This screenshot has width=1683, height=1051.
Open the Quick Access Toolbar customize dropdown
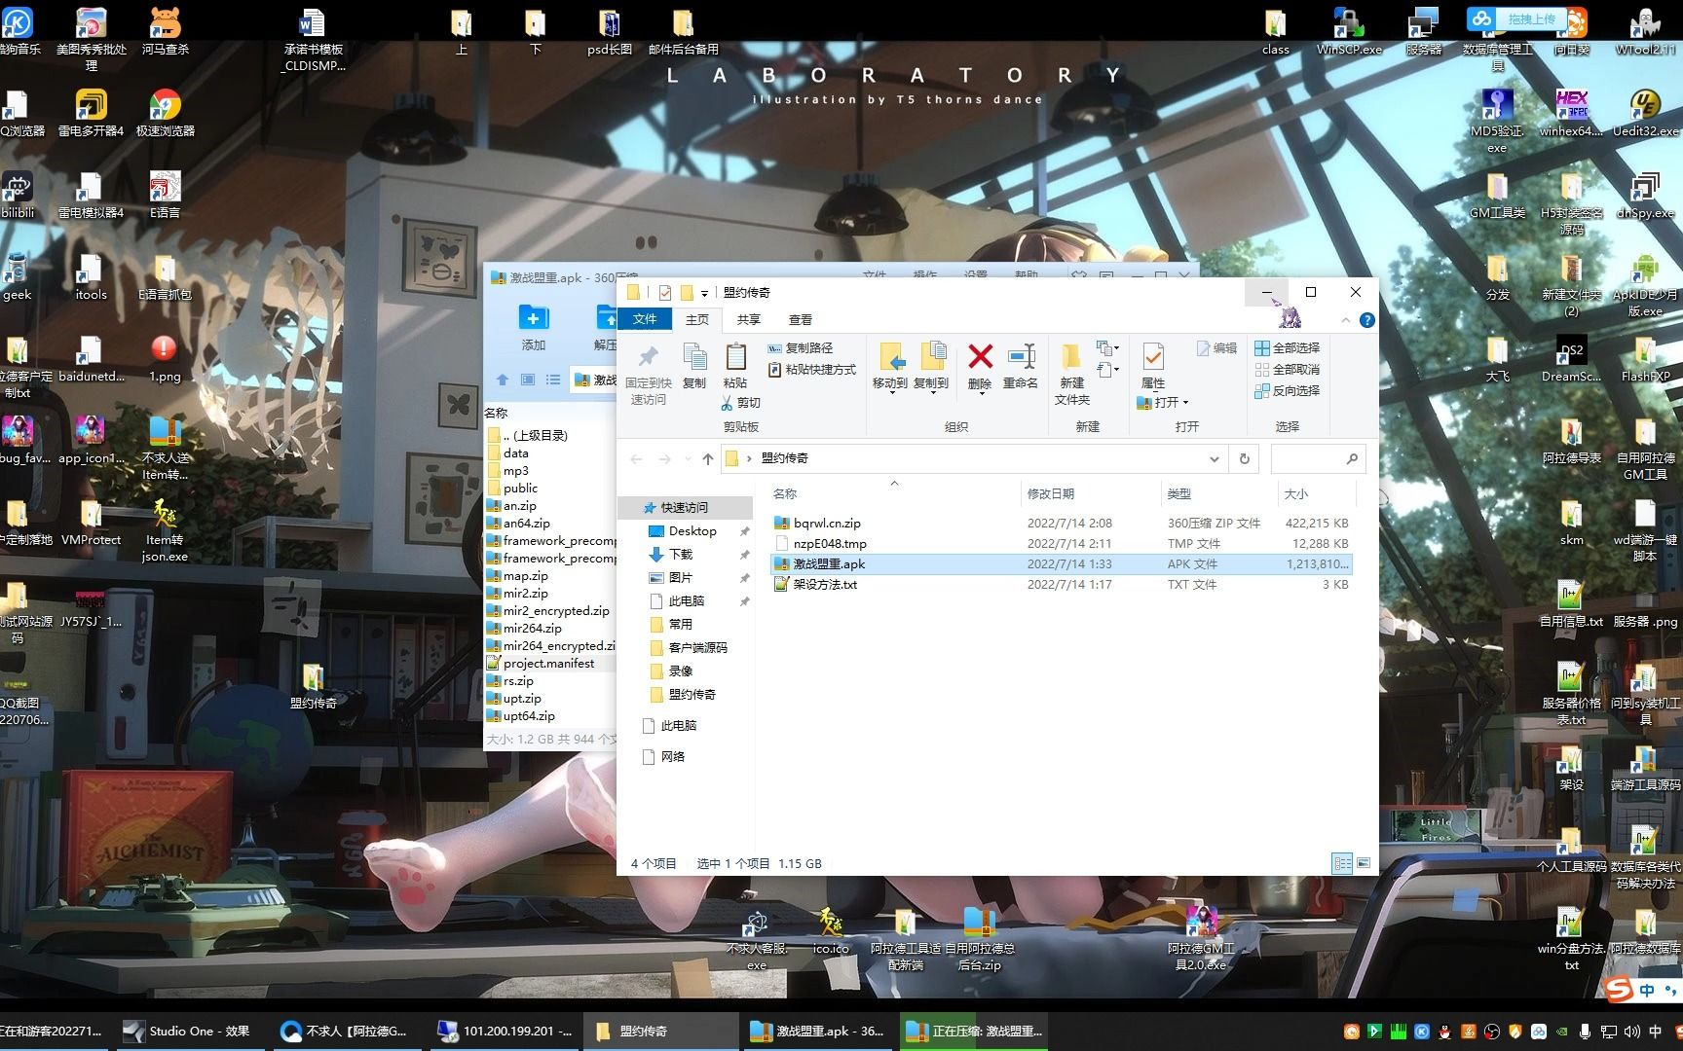coord(704,293)
